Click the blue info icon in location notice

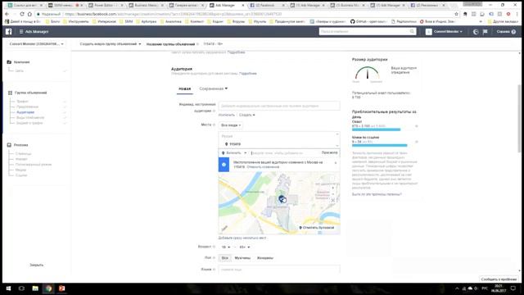[x=224, y=165]
